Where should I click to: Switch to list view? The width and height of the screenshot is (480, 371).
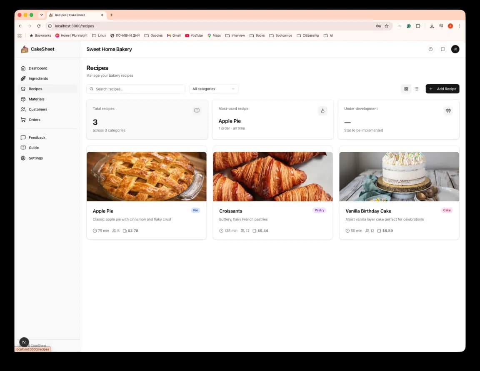coord(416,89)
